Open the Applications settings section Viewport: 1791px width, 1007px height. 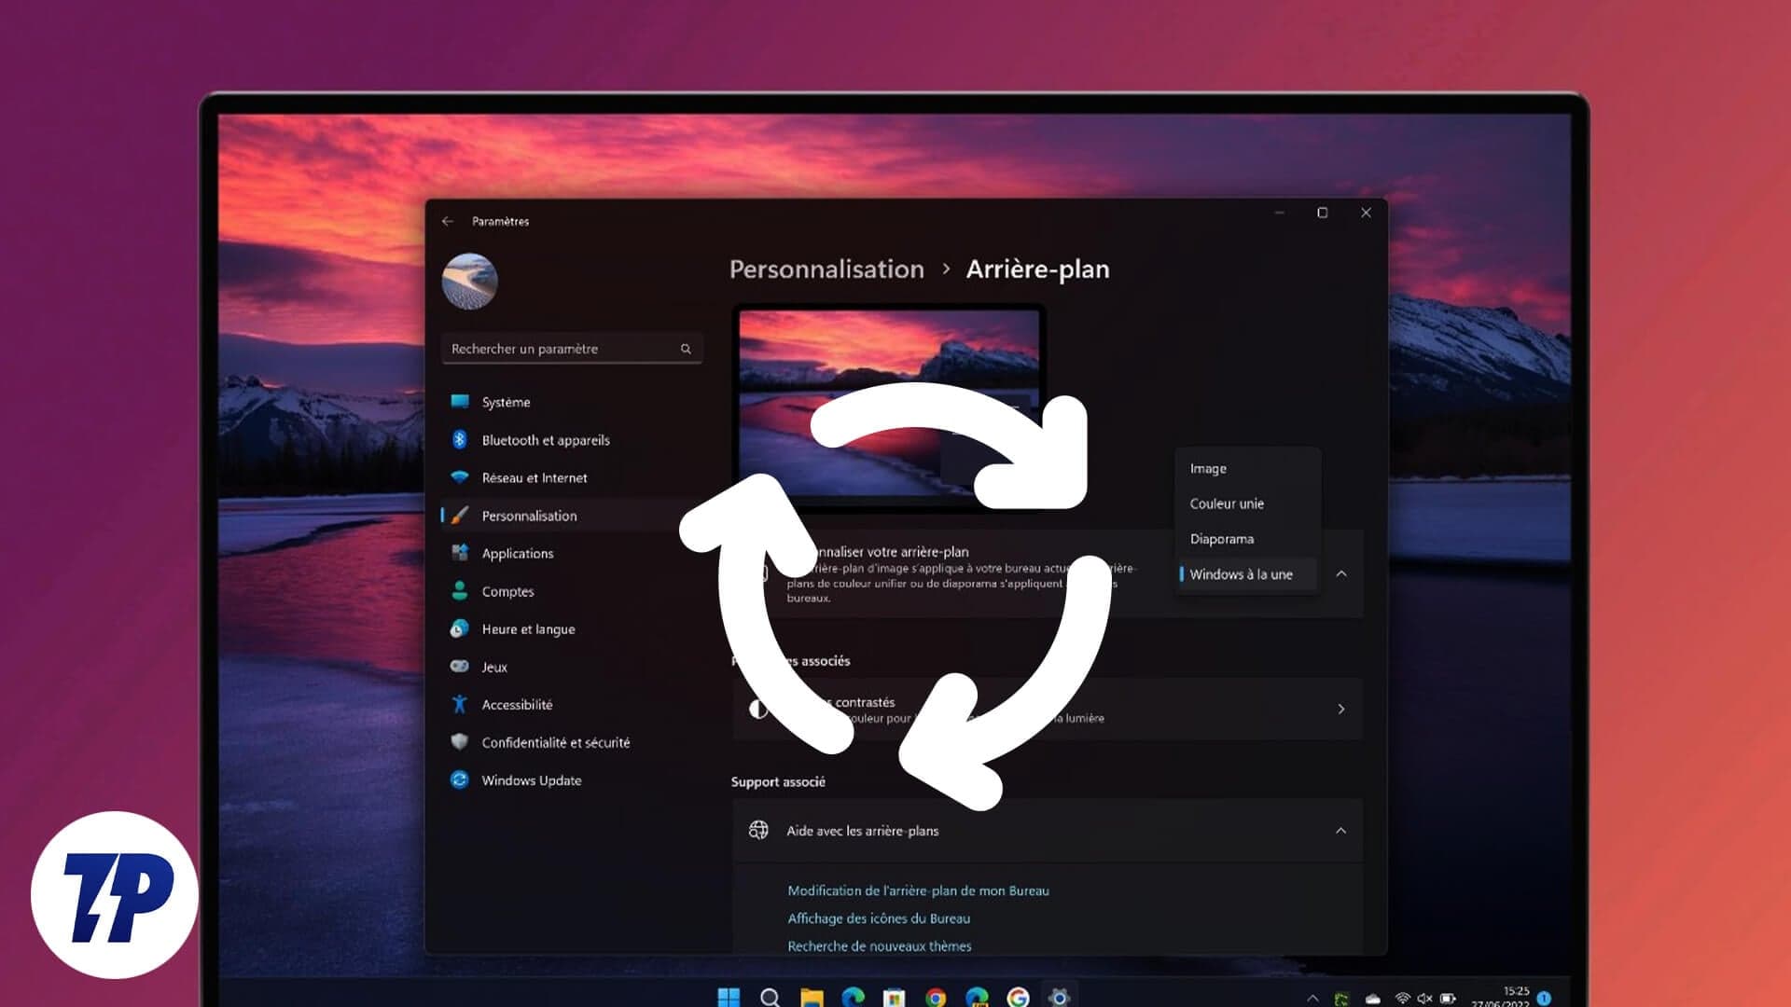click(x=517, y=553)
